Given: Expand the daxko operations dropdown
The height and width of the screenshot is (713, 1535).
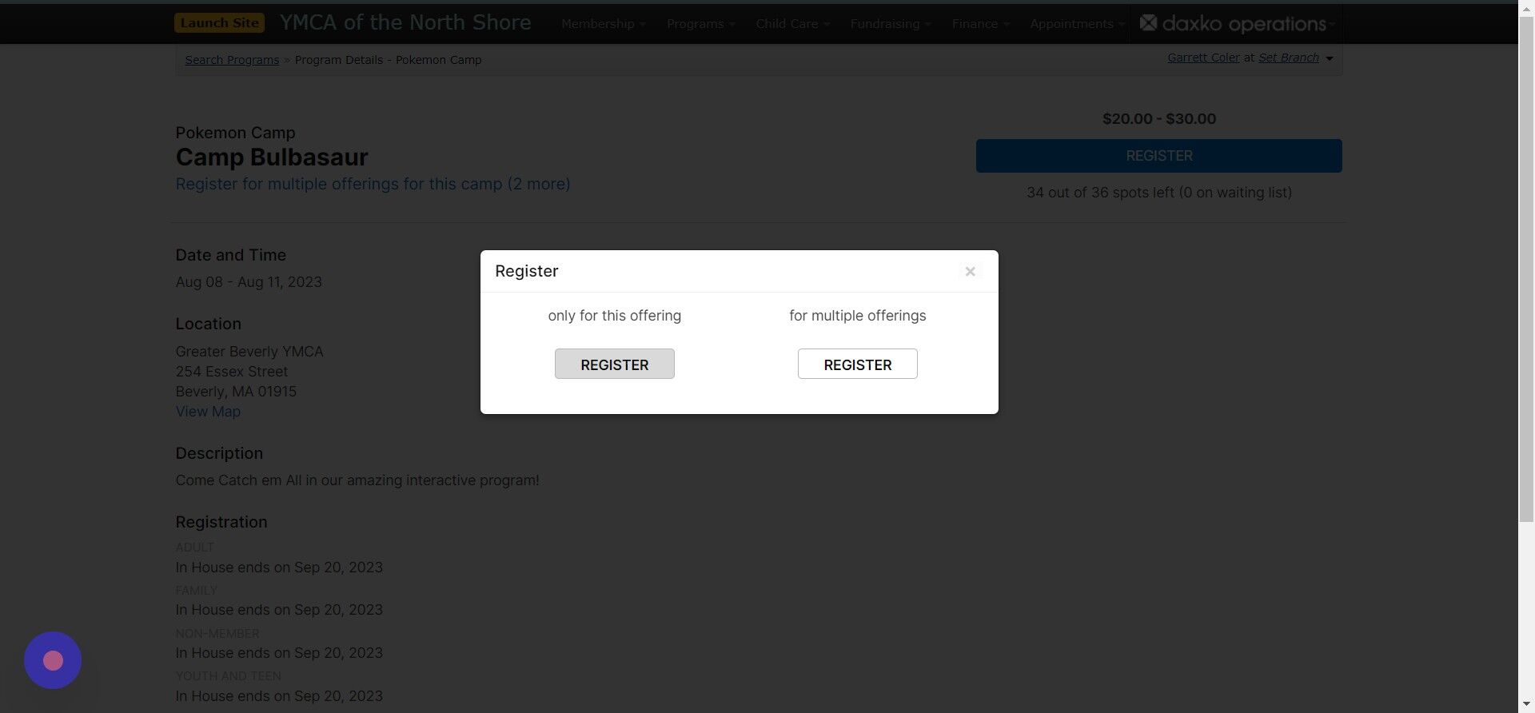Looking at the screenshot, I should [1331, 25].
